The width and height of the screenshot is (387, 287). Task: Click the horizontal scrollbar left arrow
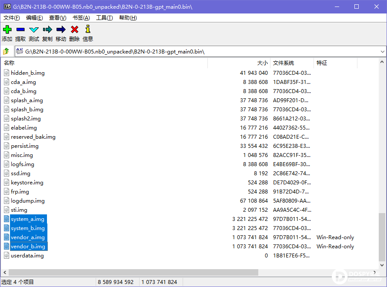pos(5,273)
